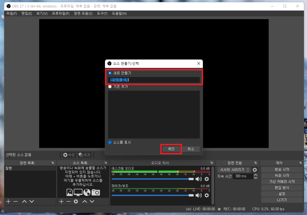The height and width of the screenshot is (215, 307).
Task: Confirm with the 확인 button
Action: coord(171,149)
